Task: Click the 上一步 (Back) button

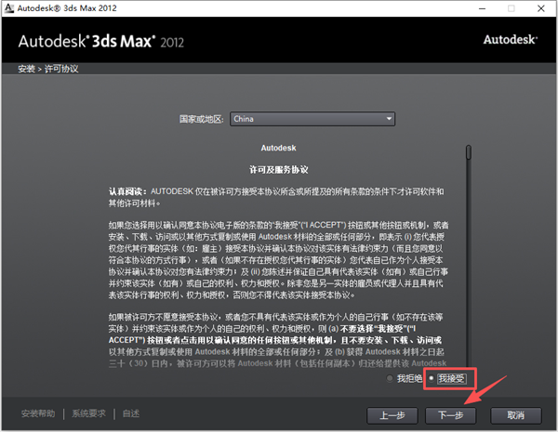Action: [392, 415]
